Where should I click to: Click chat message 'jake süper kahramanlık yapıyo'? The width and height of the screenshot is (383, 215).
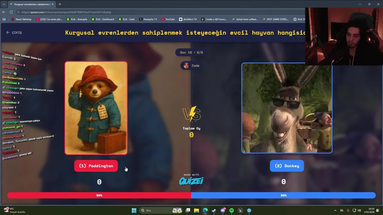(36, 89)
